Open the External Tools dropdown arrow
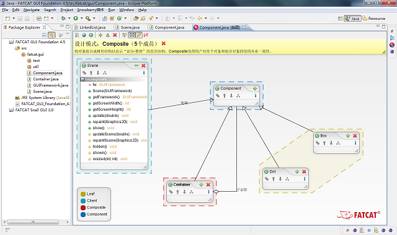Image resolution: width=397 pixels, height=235 pixels. 94,18
